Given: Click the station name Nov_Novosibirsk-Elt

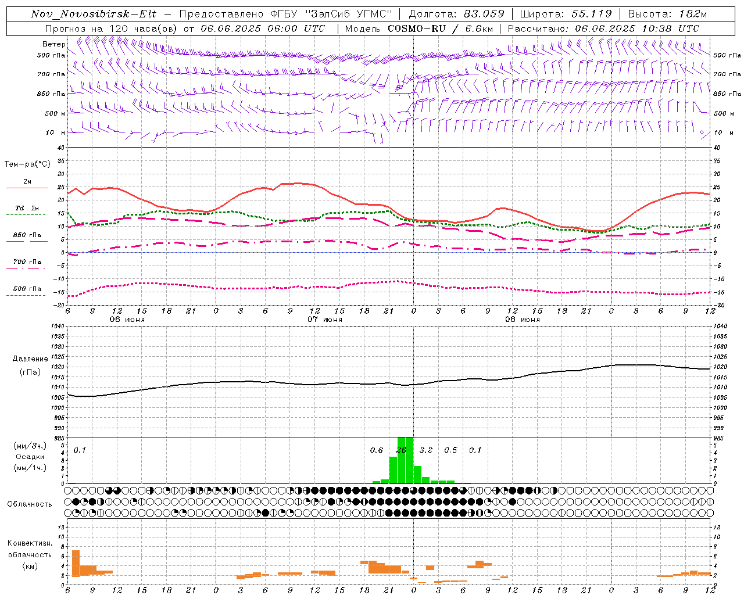Looking at the screenshot, I should point(94,14).
